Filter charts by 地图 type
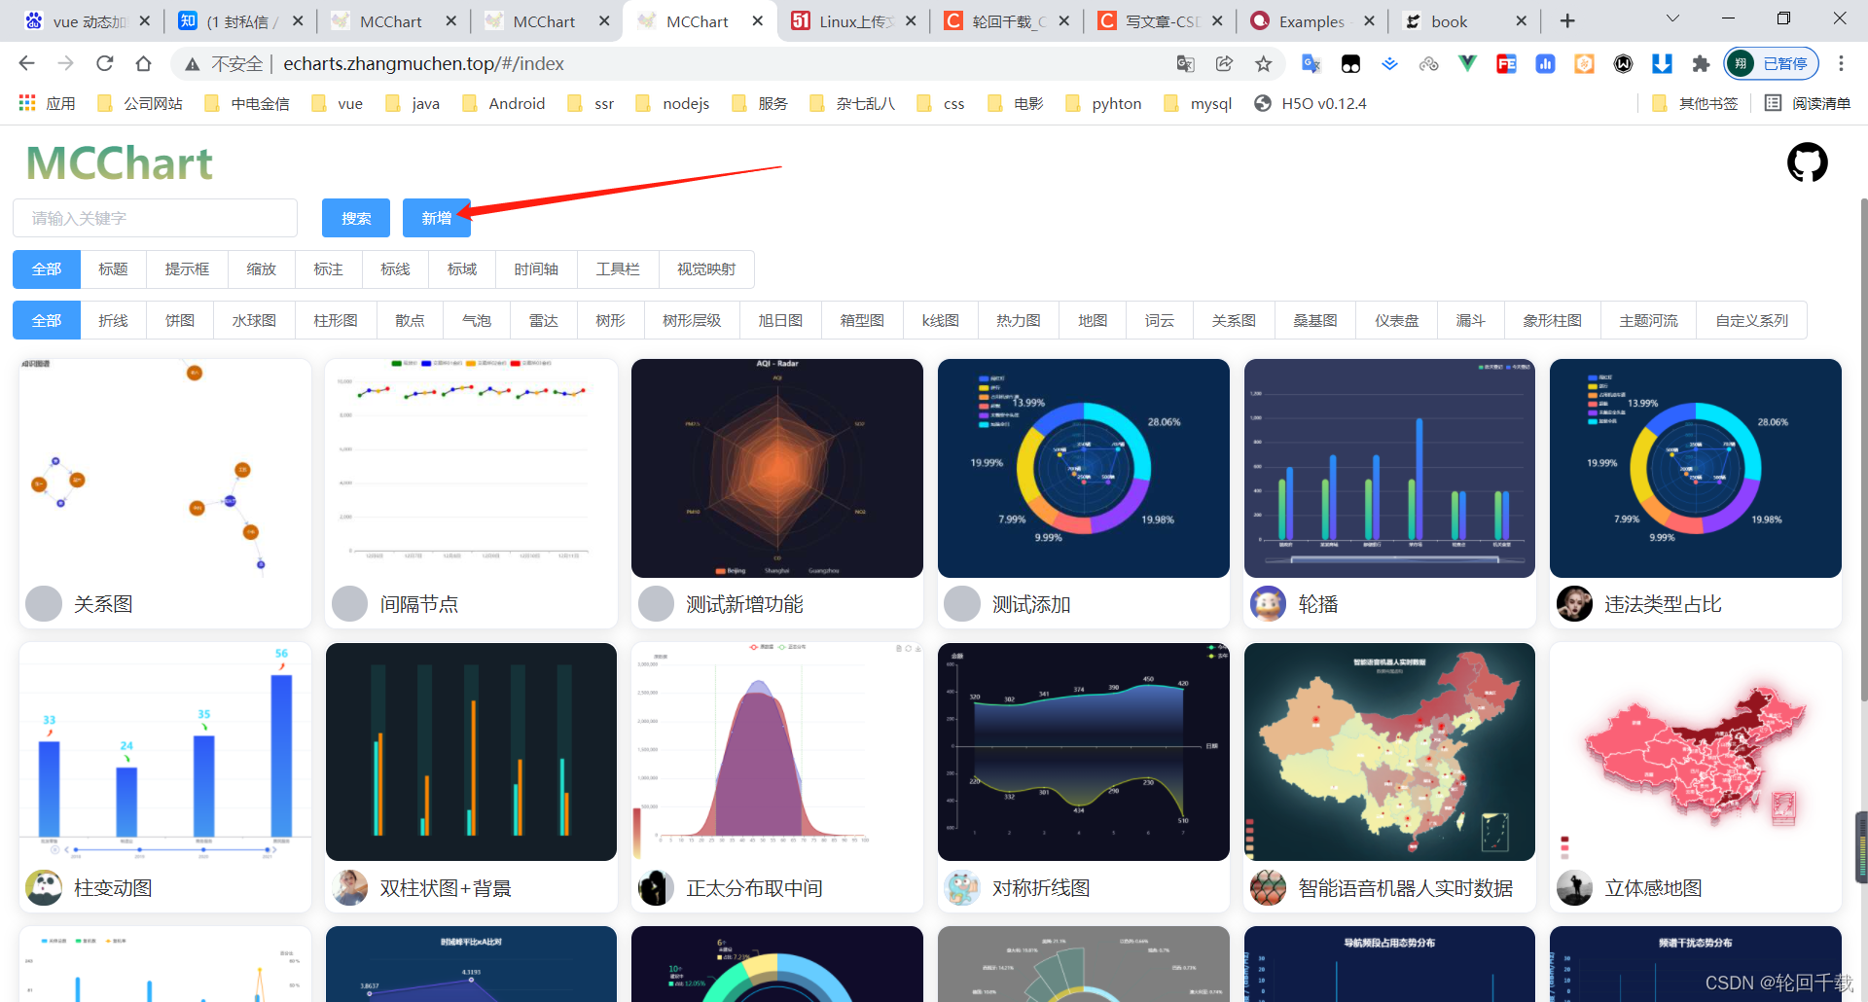The height and width of the screenshot is (1002, 1868). tap(1093, 320)
